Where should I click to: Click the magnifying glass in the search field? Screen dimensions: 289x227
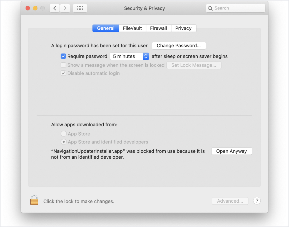coord(211,8)
